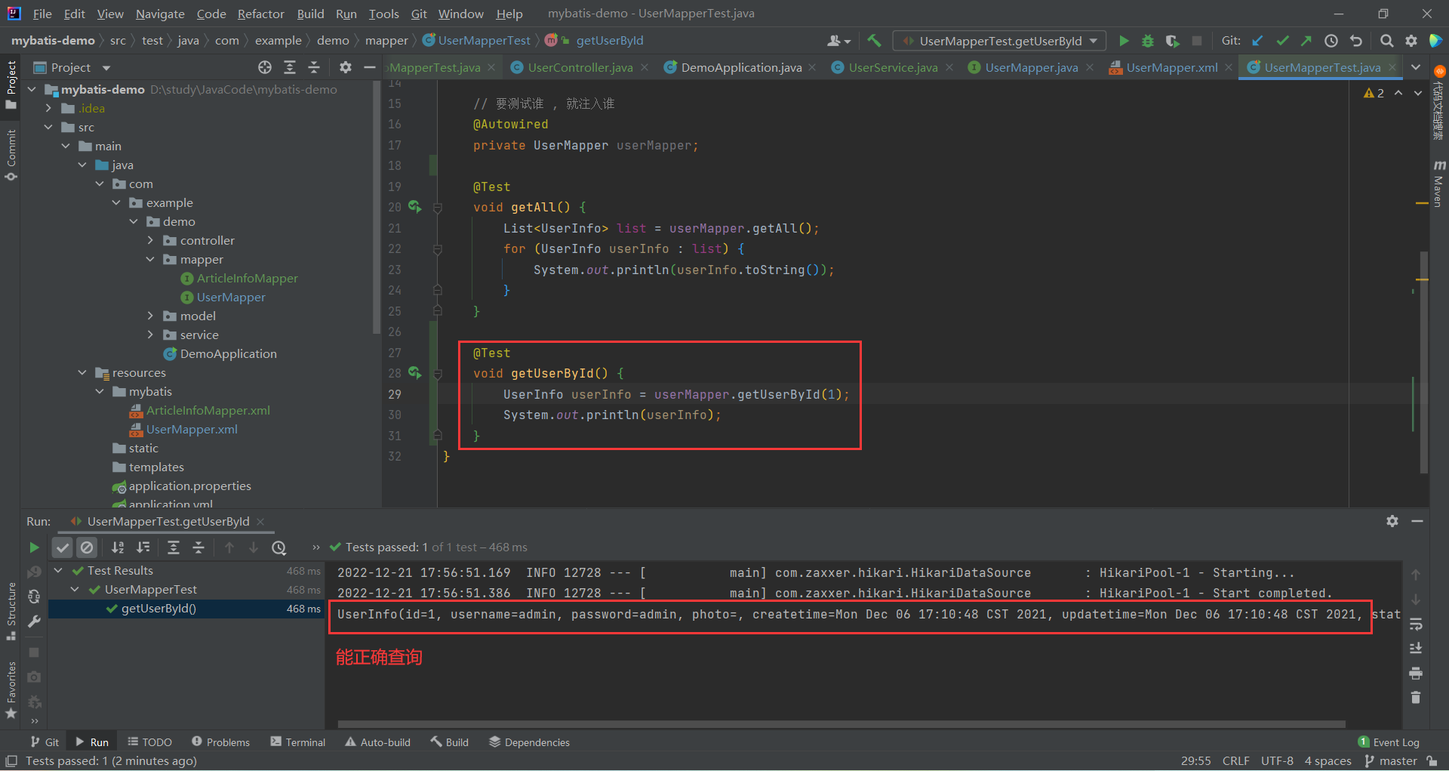The width and height of the screenshot is (1449, 771).
Task: Click Select Opened File target icon
Action: pyautogui.click(x=264, y=67)
